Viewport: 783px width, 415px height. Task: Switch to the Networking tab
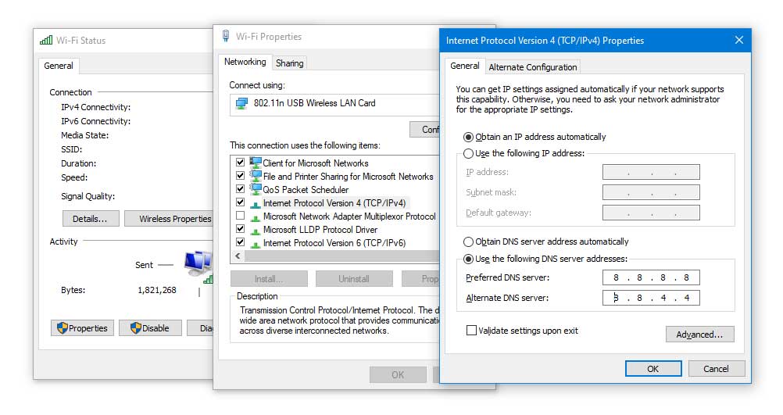(245, 62)
